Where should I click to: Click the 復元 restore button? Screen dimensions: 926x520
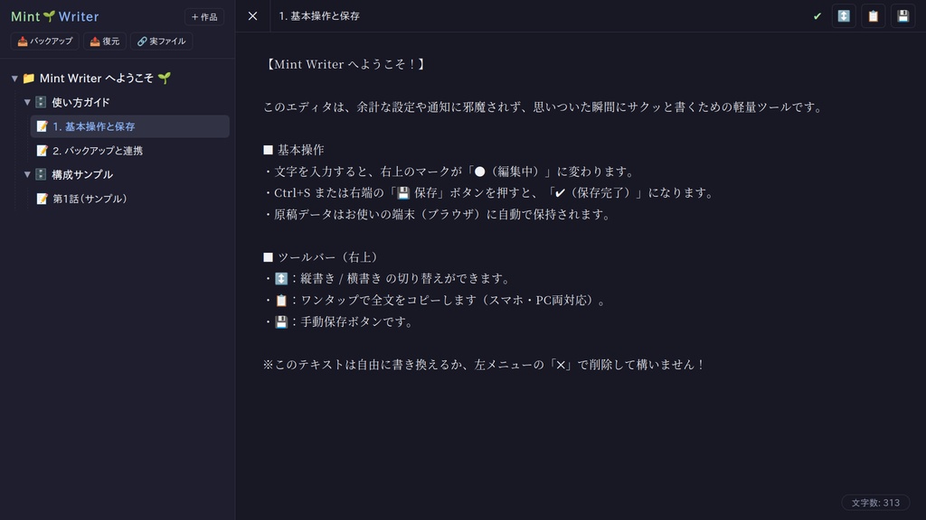point(105,42)
